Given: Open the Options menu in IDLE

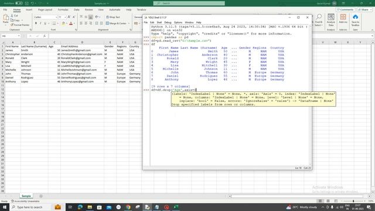Looking at the screenshot, I should (x=178, y=22).
